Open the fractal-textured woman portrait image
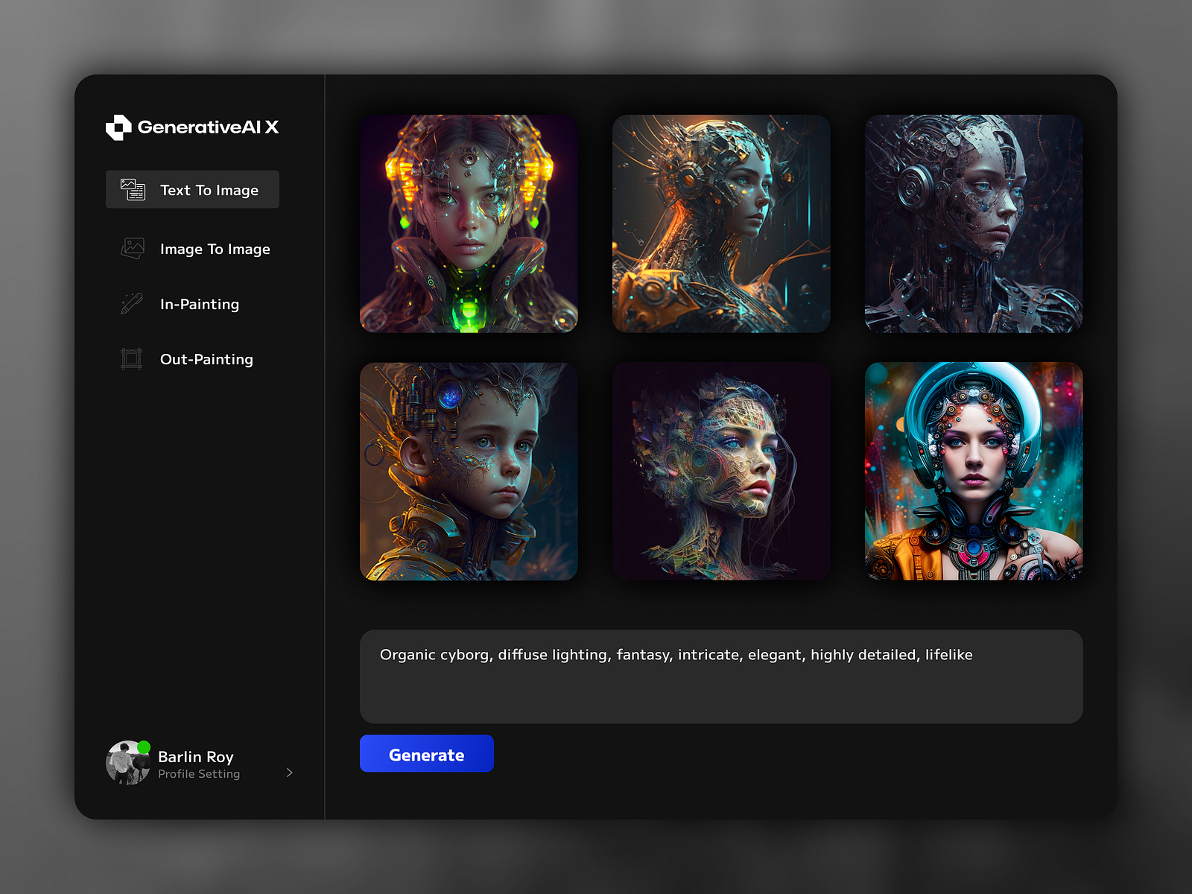Screen dimensions: 1192x894 click(721, 471)
